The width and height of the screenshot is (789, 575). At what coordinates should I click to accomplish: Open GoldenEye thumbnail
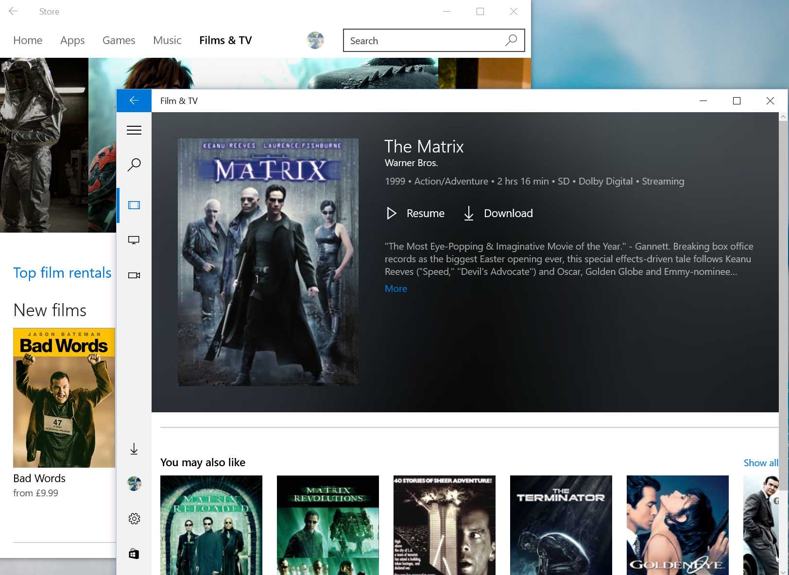pos(678,525)
